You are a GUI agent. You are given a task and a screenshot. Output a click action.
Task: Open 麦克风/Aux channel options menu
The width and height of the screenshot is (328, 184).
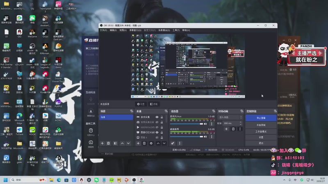coord(212,124)
